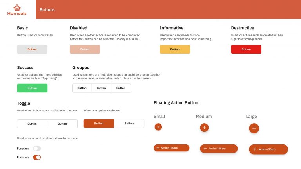Image resolution: width=301 pixels, height=169 pixels.
Task: Click the medium floating plus button
Action: pos(204,128)
